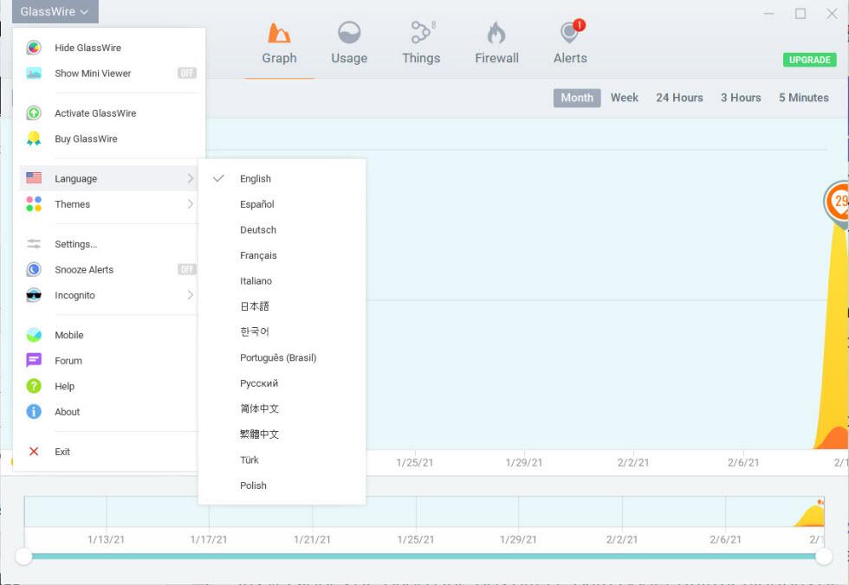
Task: Select the Month time range
Action: 577,98
